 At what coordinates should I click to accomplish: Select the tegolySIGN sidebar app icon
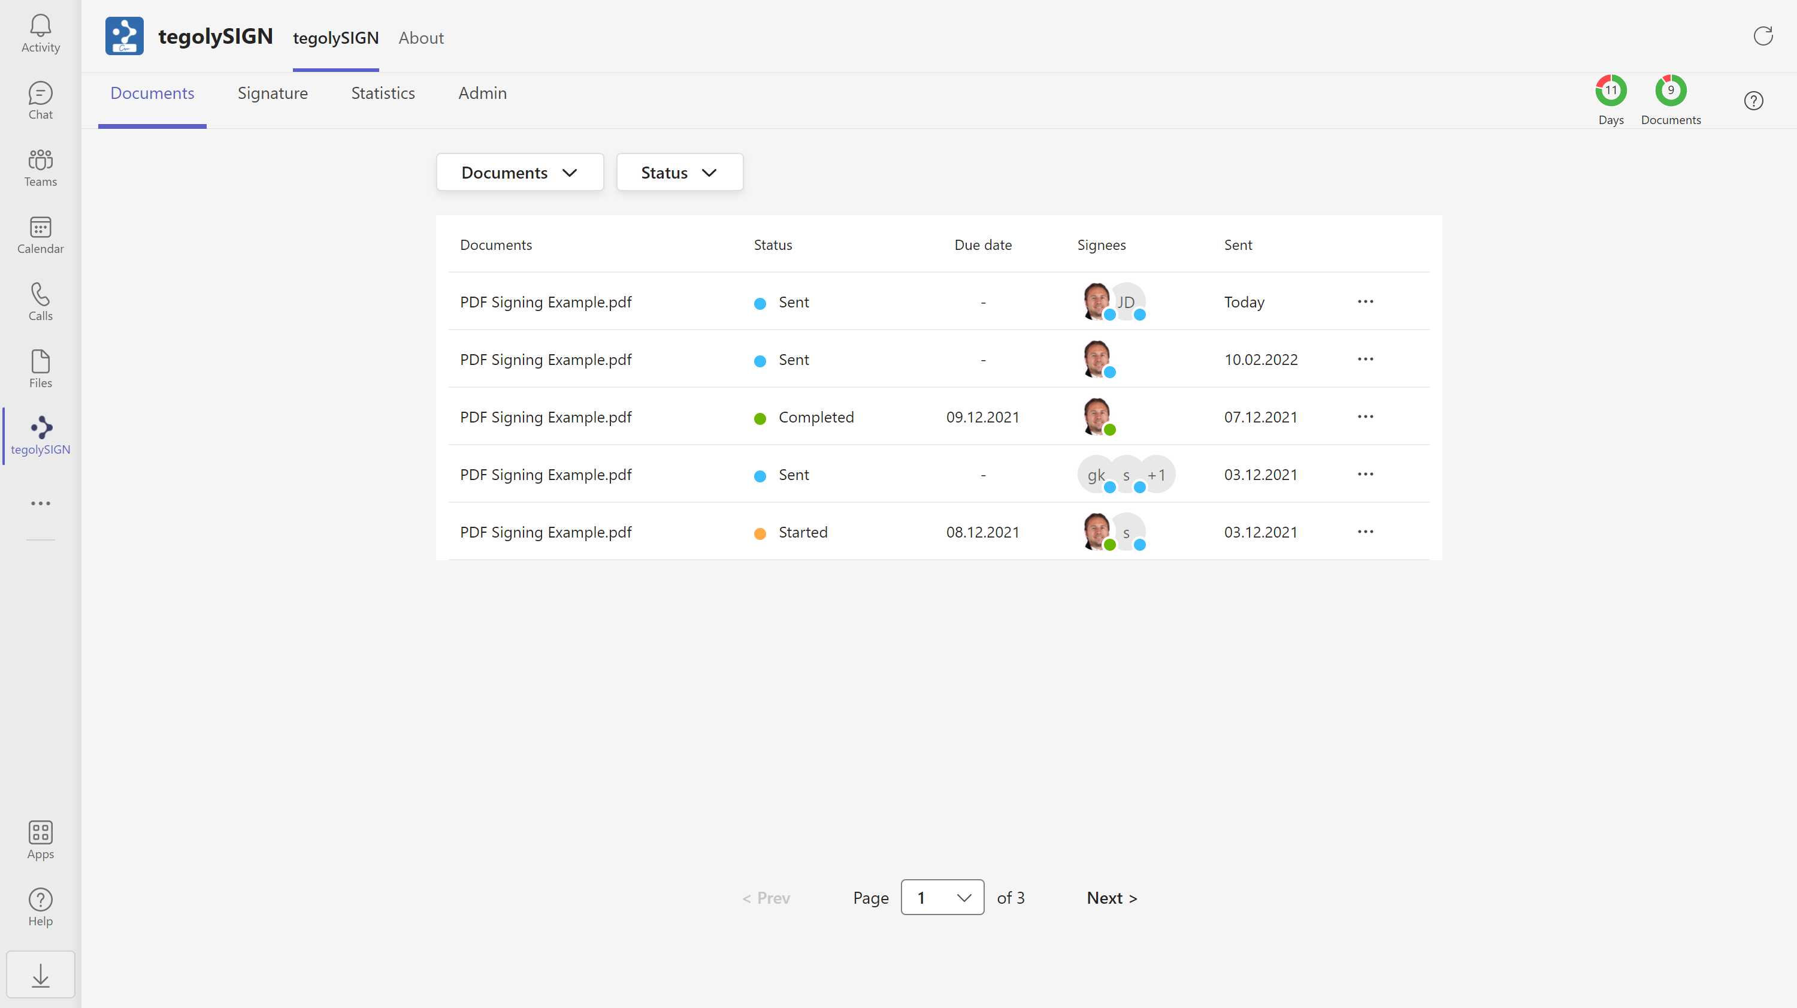pos(41,436)
